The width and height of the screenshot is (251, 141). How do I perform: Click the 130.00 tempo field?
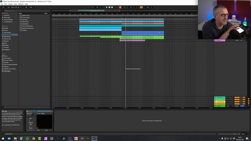(13, 7)
